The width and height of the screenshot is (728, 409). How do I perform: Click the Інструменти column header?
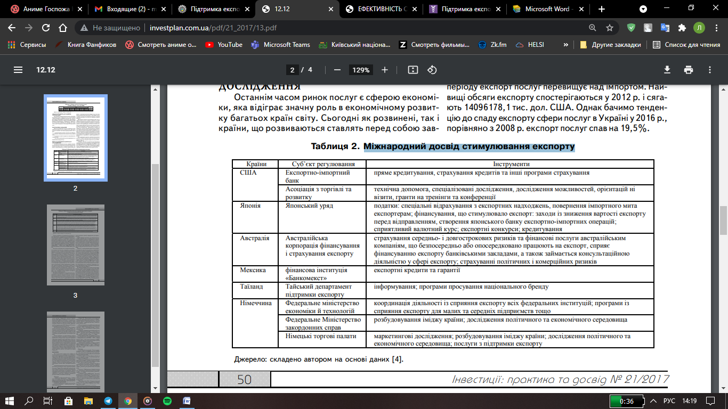click(x=511, y=164)
